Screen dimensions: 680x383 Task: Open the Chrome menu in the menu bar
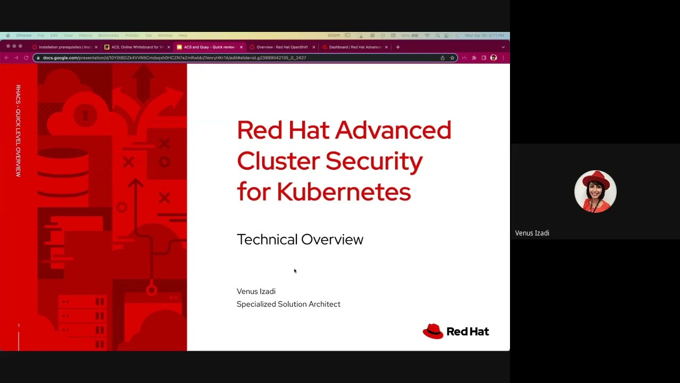click(23, 35)
